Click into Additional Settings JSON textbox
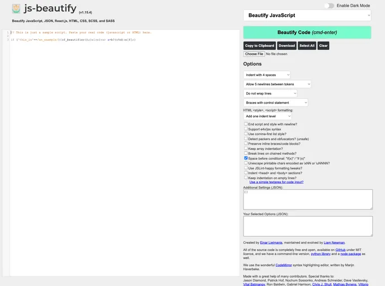 tap(307, 199)
